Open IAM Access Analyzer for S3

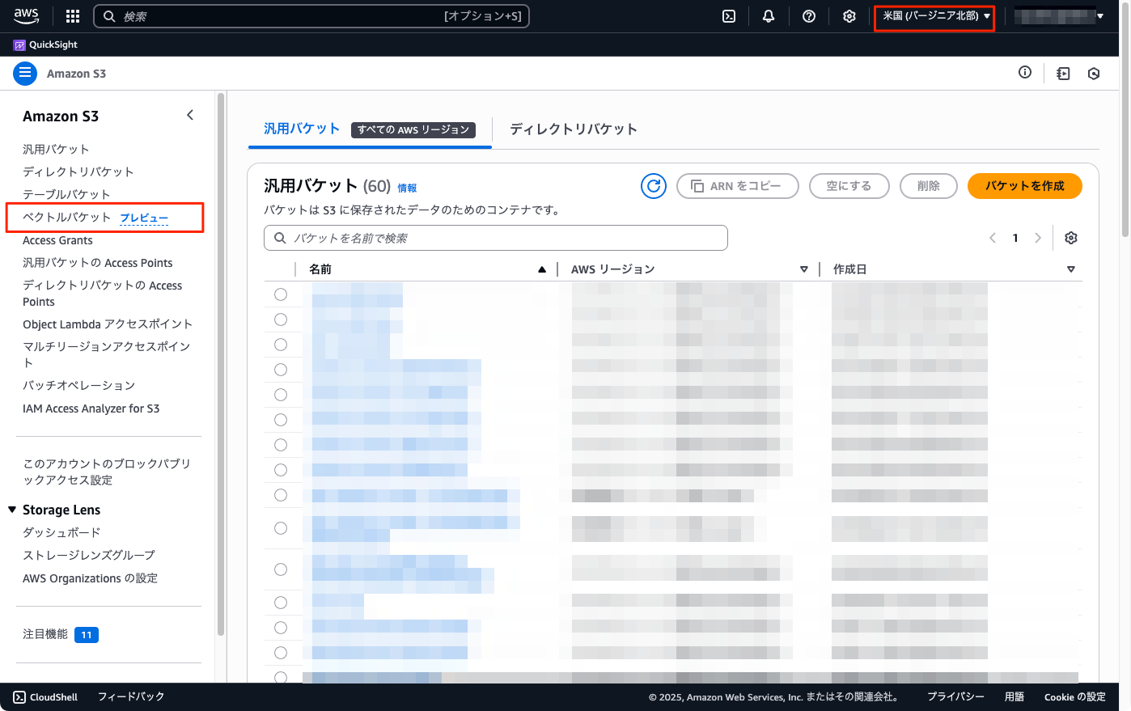(x=91, y=408)
